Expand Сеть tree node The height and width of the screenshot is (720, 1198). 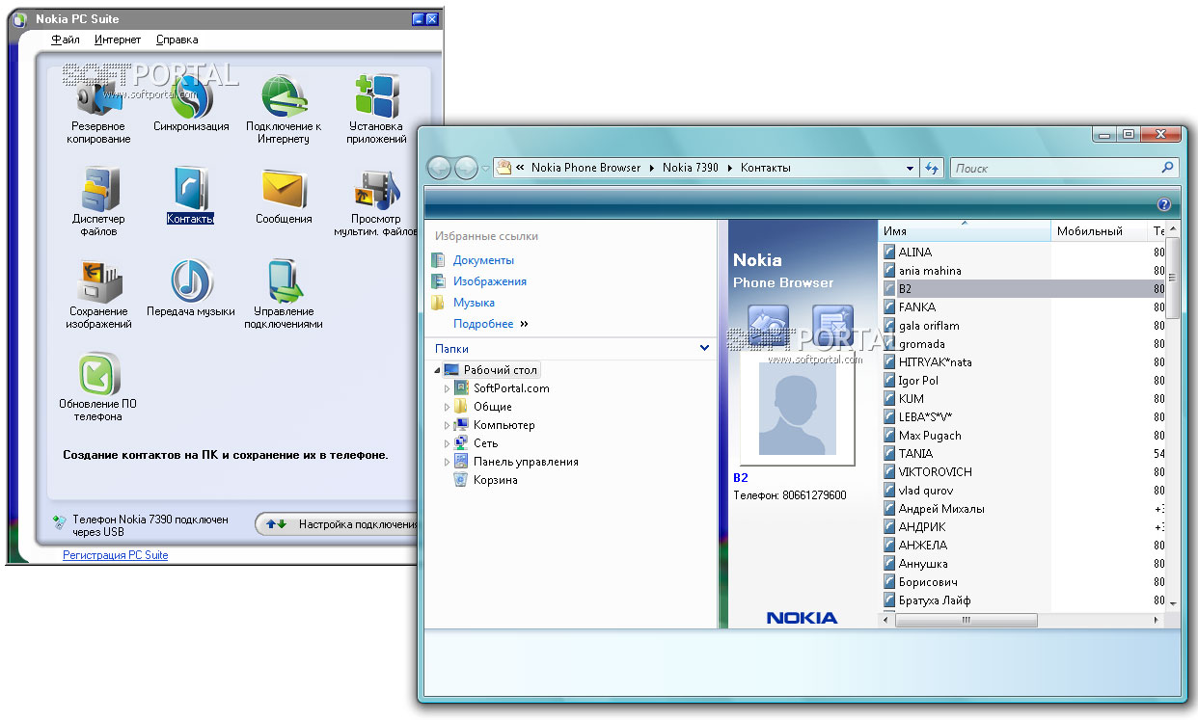pyautogui.click(x=447, y=443)
